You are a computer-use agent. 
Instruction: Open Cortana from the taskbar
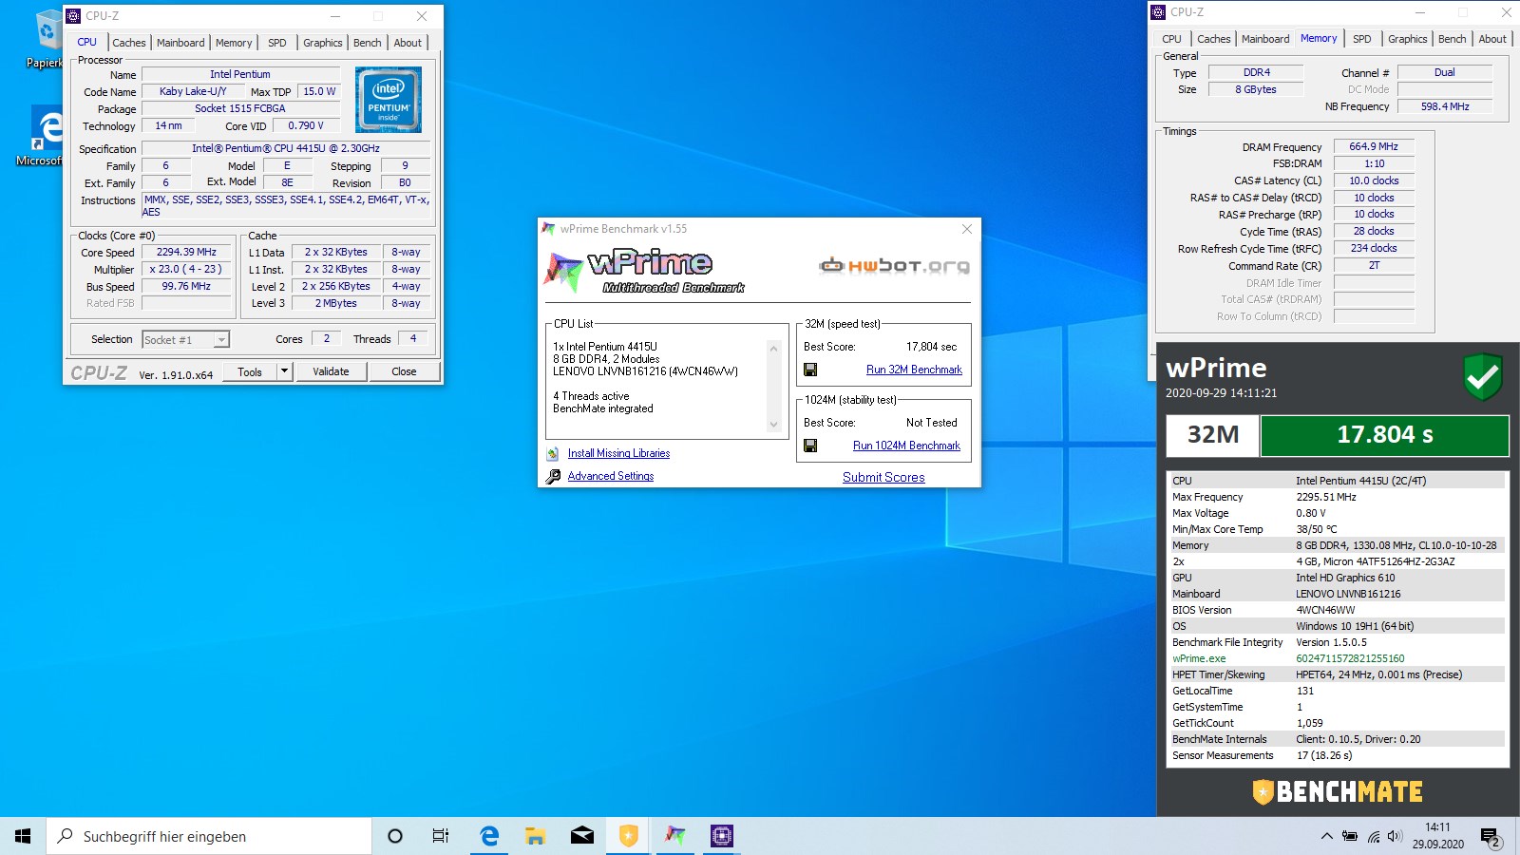pos(395,836)
